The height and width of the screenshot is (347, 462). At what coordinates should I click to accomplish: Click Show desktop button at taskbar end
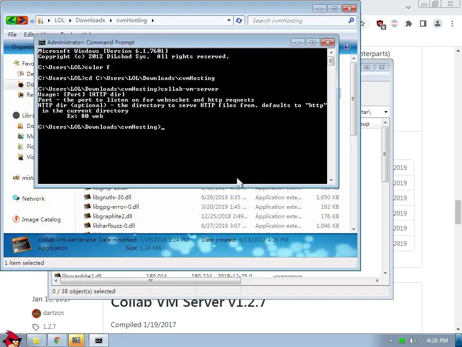coord(458,341)
